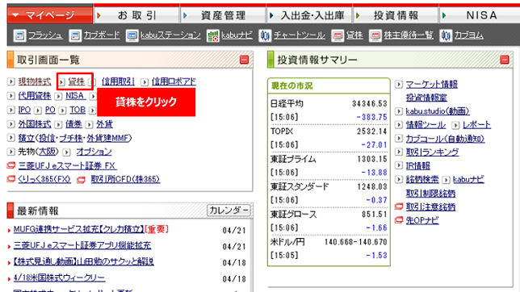Open the 資産管理 tab
Screen dimensions: 520x292
(223, 15)
